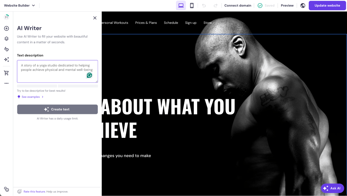Screen dimensions: 347x196
Task: Open the Website Builder dropdown
Action: [x=19, y=5]
